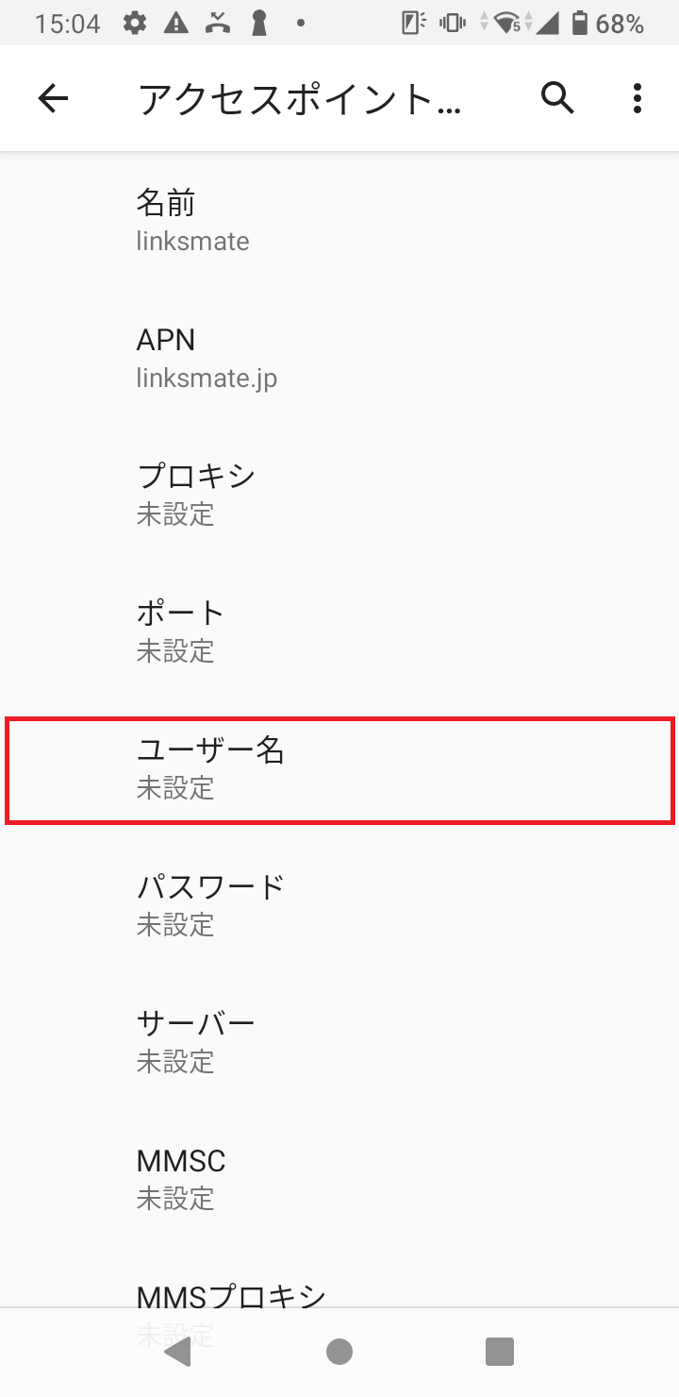This screenshot has width=679, height=1397.
Task: Open the プロキシ setting
Action: (x=339, y=493)
